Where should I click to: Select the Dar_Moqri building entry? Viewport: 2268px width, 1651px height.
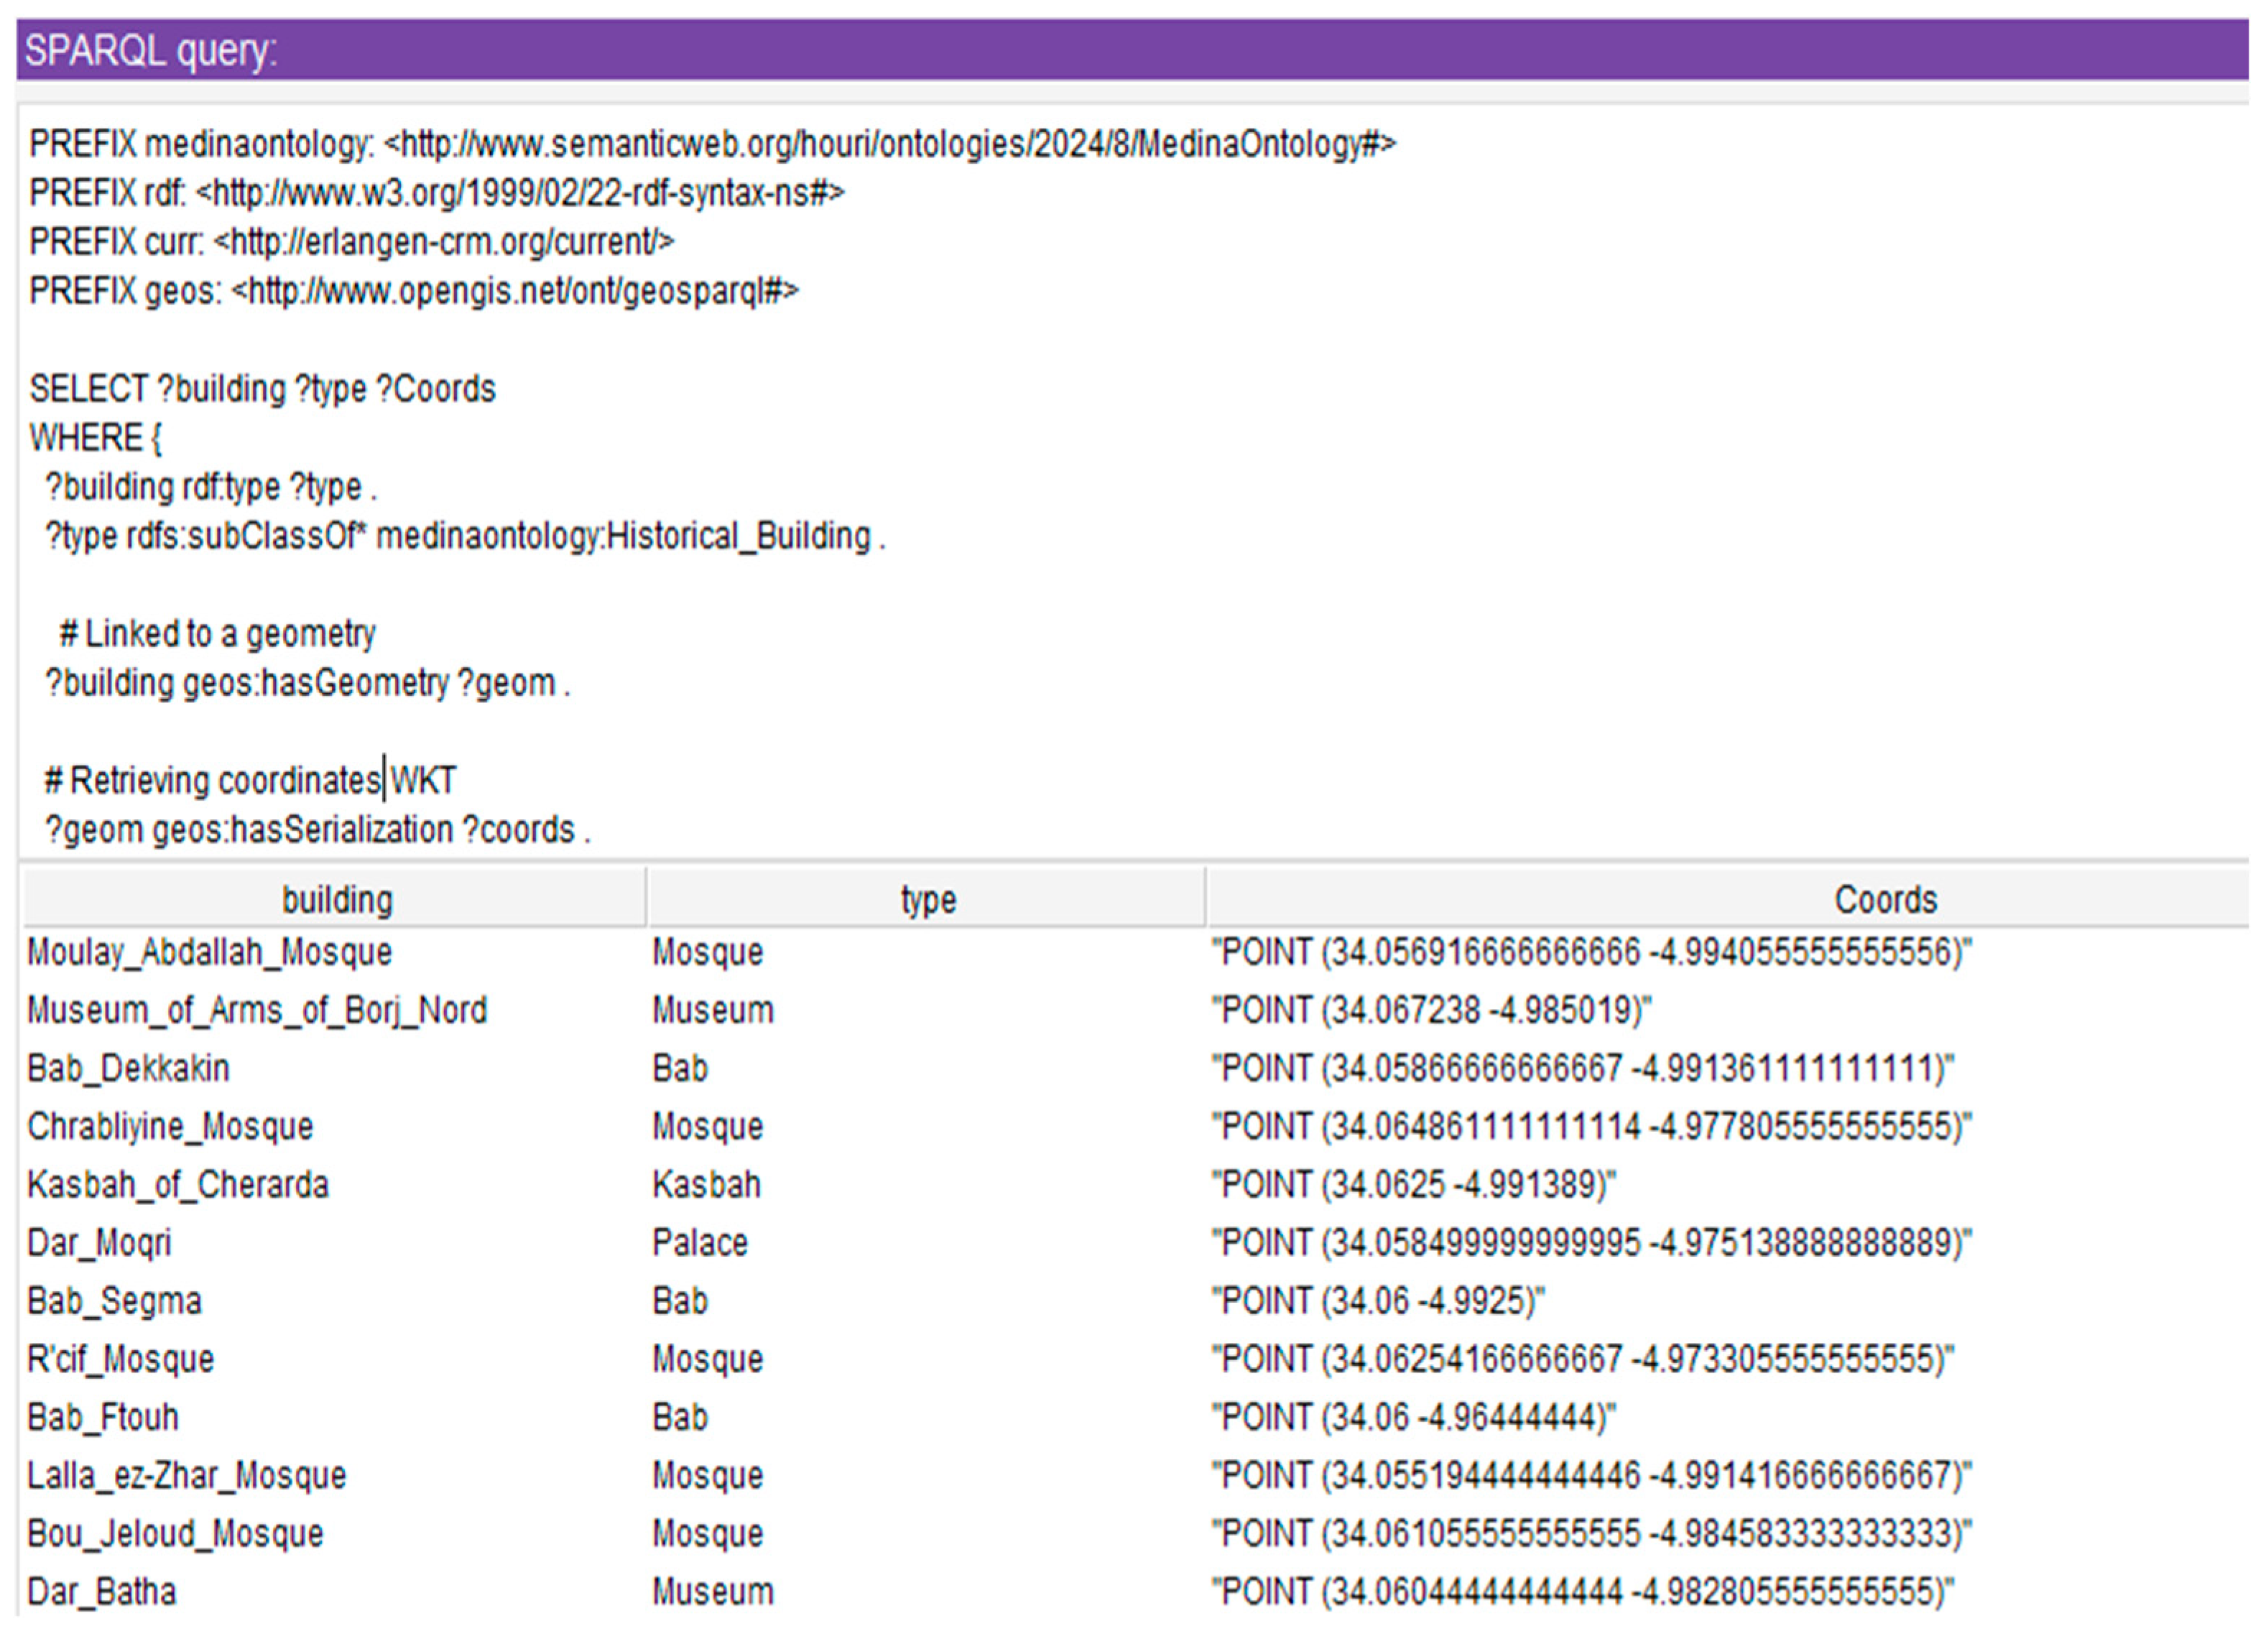pyautogui.click(x=99, y=1243)
